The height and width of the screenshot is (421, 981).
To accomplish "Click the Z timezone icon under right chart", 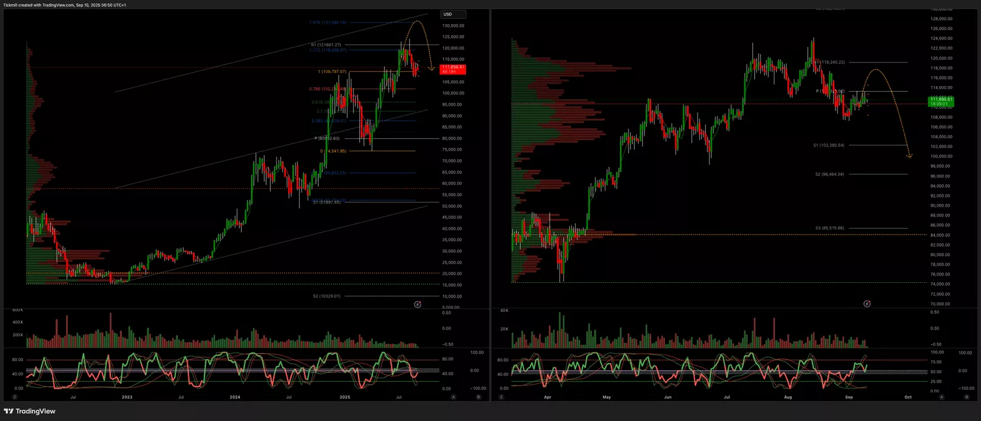I will pos(499,396).
